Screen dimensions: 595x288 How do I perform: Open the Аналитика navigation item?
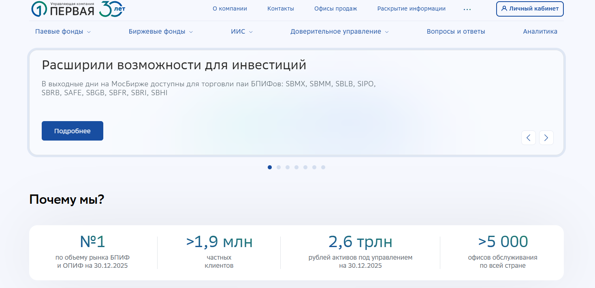click(540, 31)
